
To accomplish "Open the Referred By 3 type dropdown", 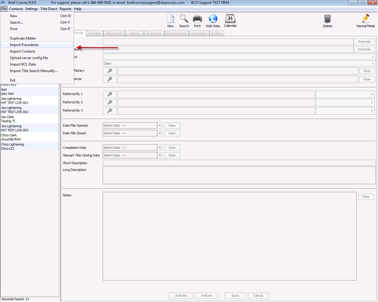I will pyautogui.click(x=345, y=111).
